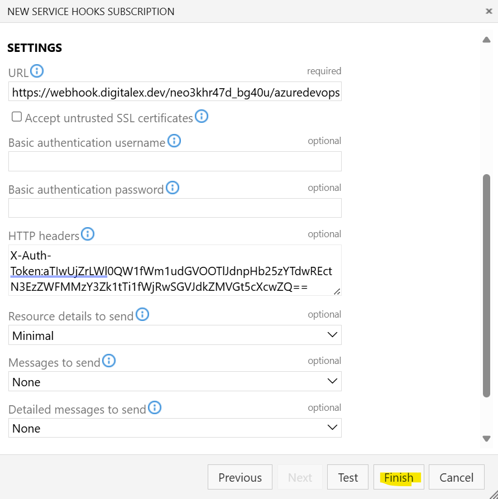Cancel the service hooks subscription
The image size is (498, 499).
[x=456, y=477]
